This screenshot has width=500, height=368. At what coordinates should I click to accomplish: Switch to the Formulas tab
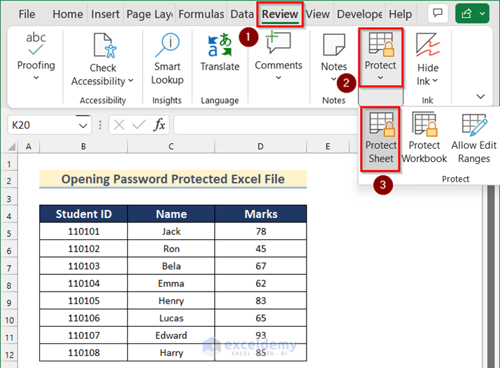(x=201, y=14)
